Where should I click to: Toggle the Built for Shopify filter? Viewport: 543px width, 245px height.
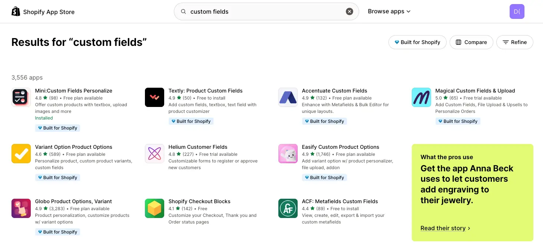point(417,42)
